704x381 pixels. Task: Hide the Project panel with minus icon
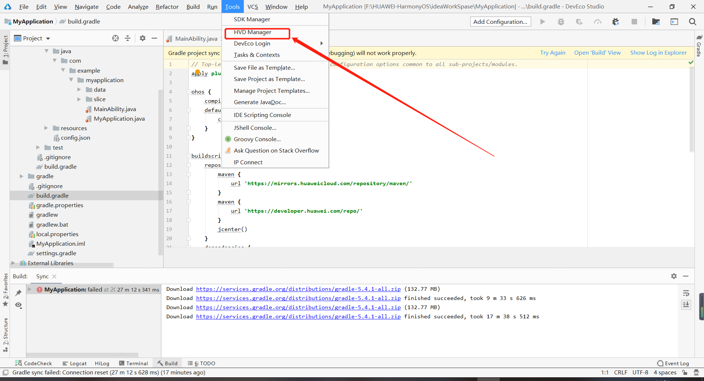(x=154, y=38)
